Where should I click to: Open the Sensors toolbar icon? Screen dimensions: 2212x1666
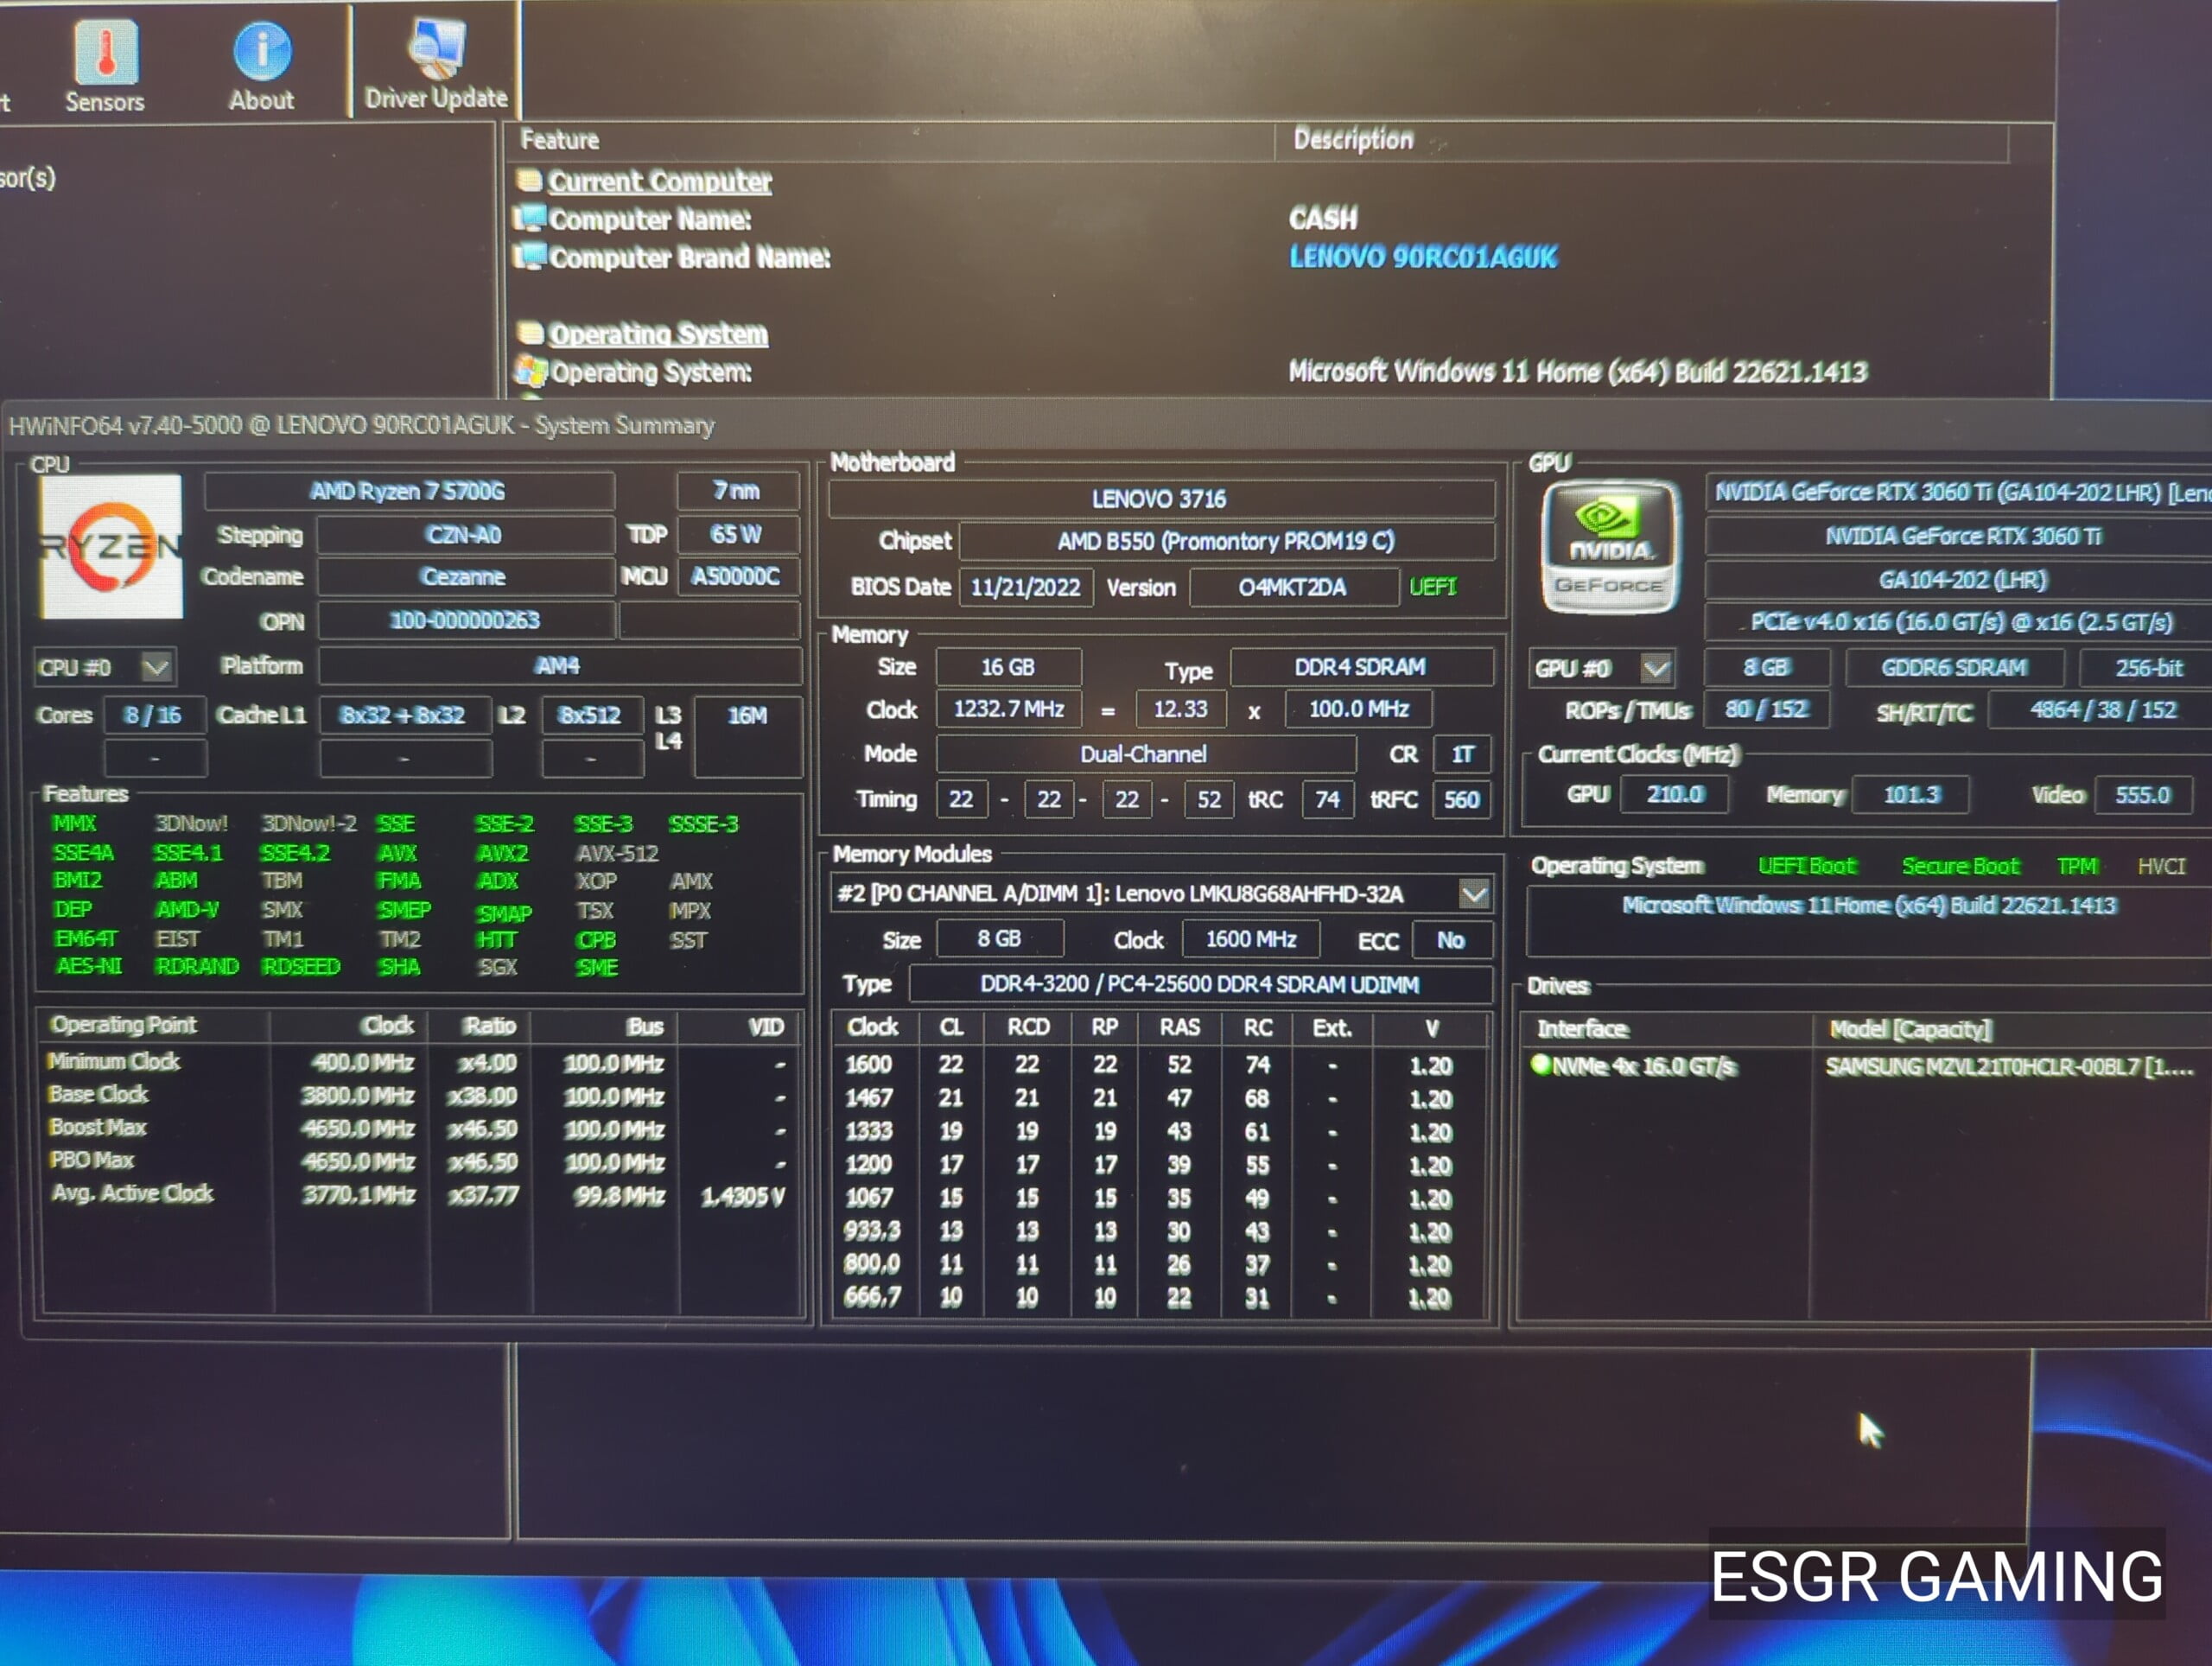[105, 53]
